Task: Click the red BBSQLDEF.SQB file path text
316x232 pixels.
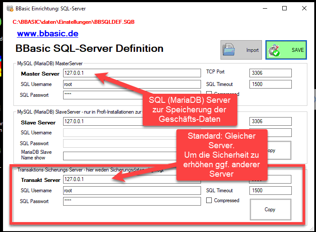Action: tap(73, 22)
